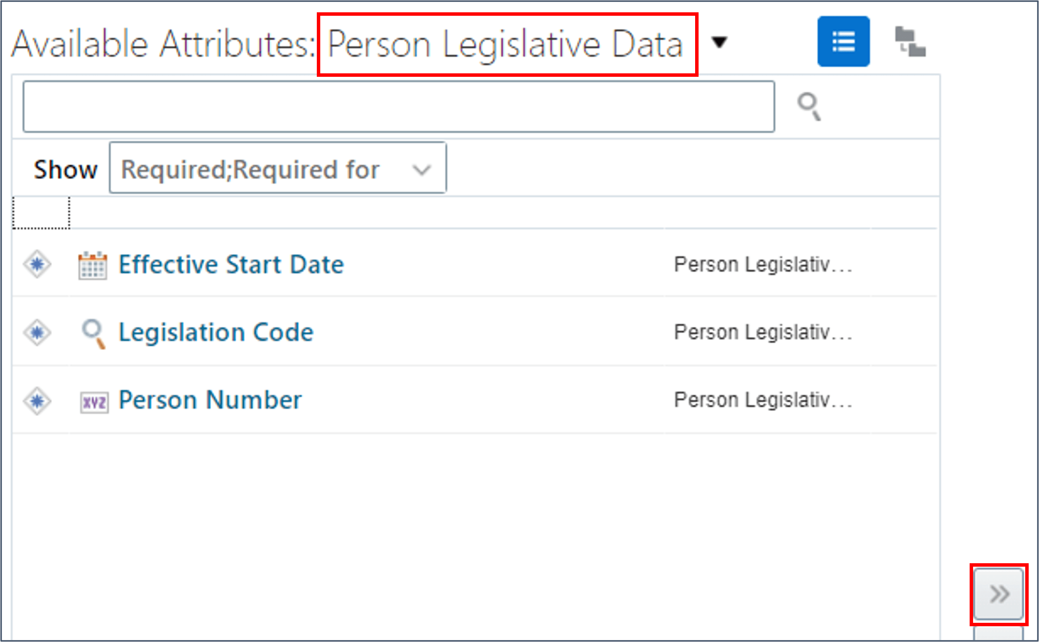Change the Required;Required for selection via its chevron
The width and height of the screenshot is (1039, 642).
(x=422, y=169)
